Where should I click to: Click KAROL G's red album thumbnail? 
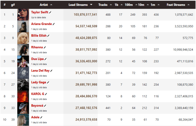point(23,96)
